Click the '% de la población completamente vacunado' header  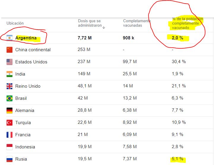click(x=188, y=23)
